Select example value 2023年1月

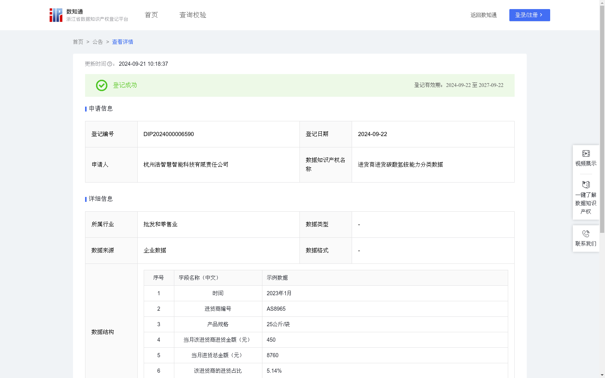(279, 293)
